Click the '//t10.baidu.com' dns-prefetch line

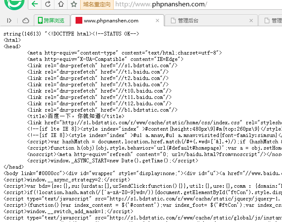99,90
